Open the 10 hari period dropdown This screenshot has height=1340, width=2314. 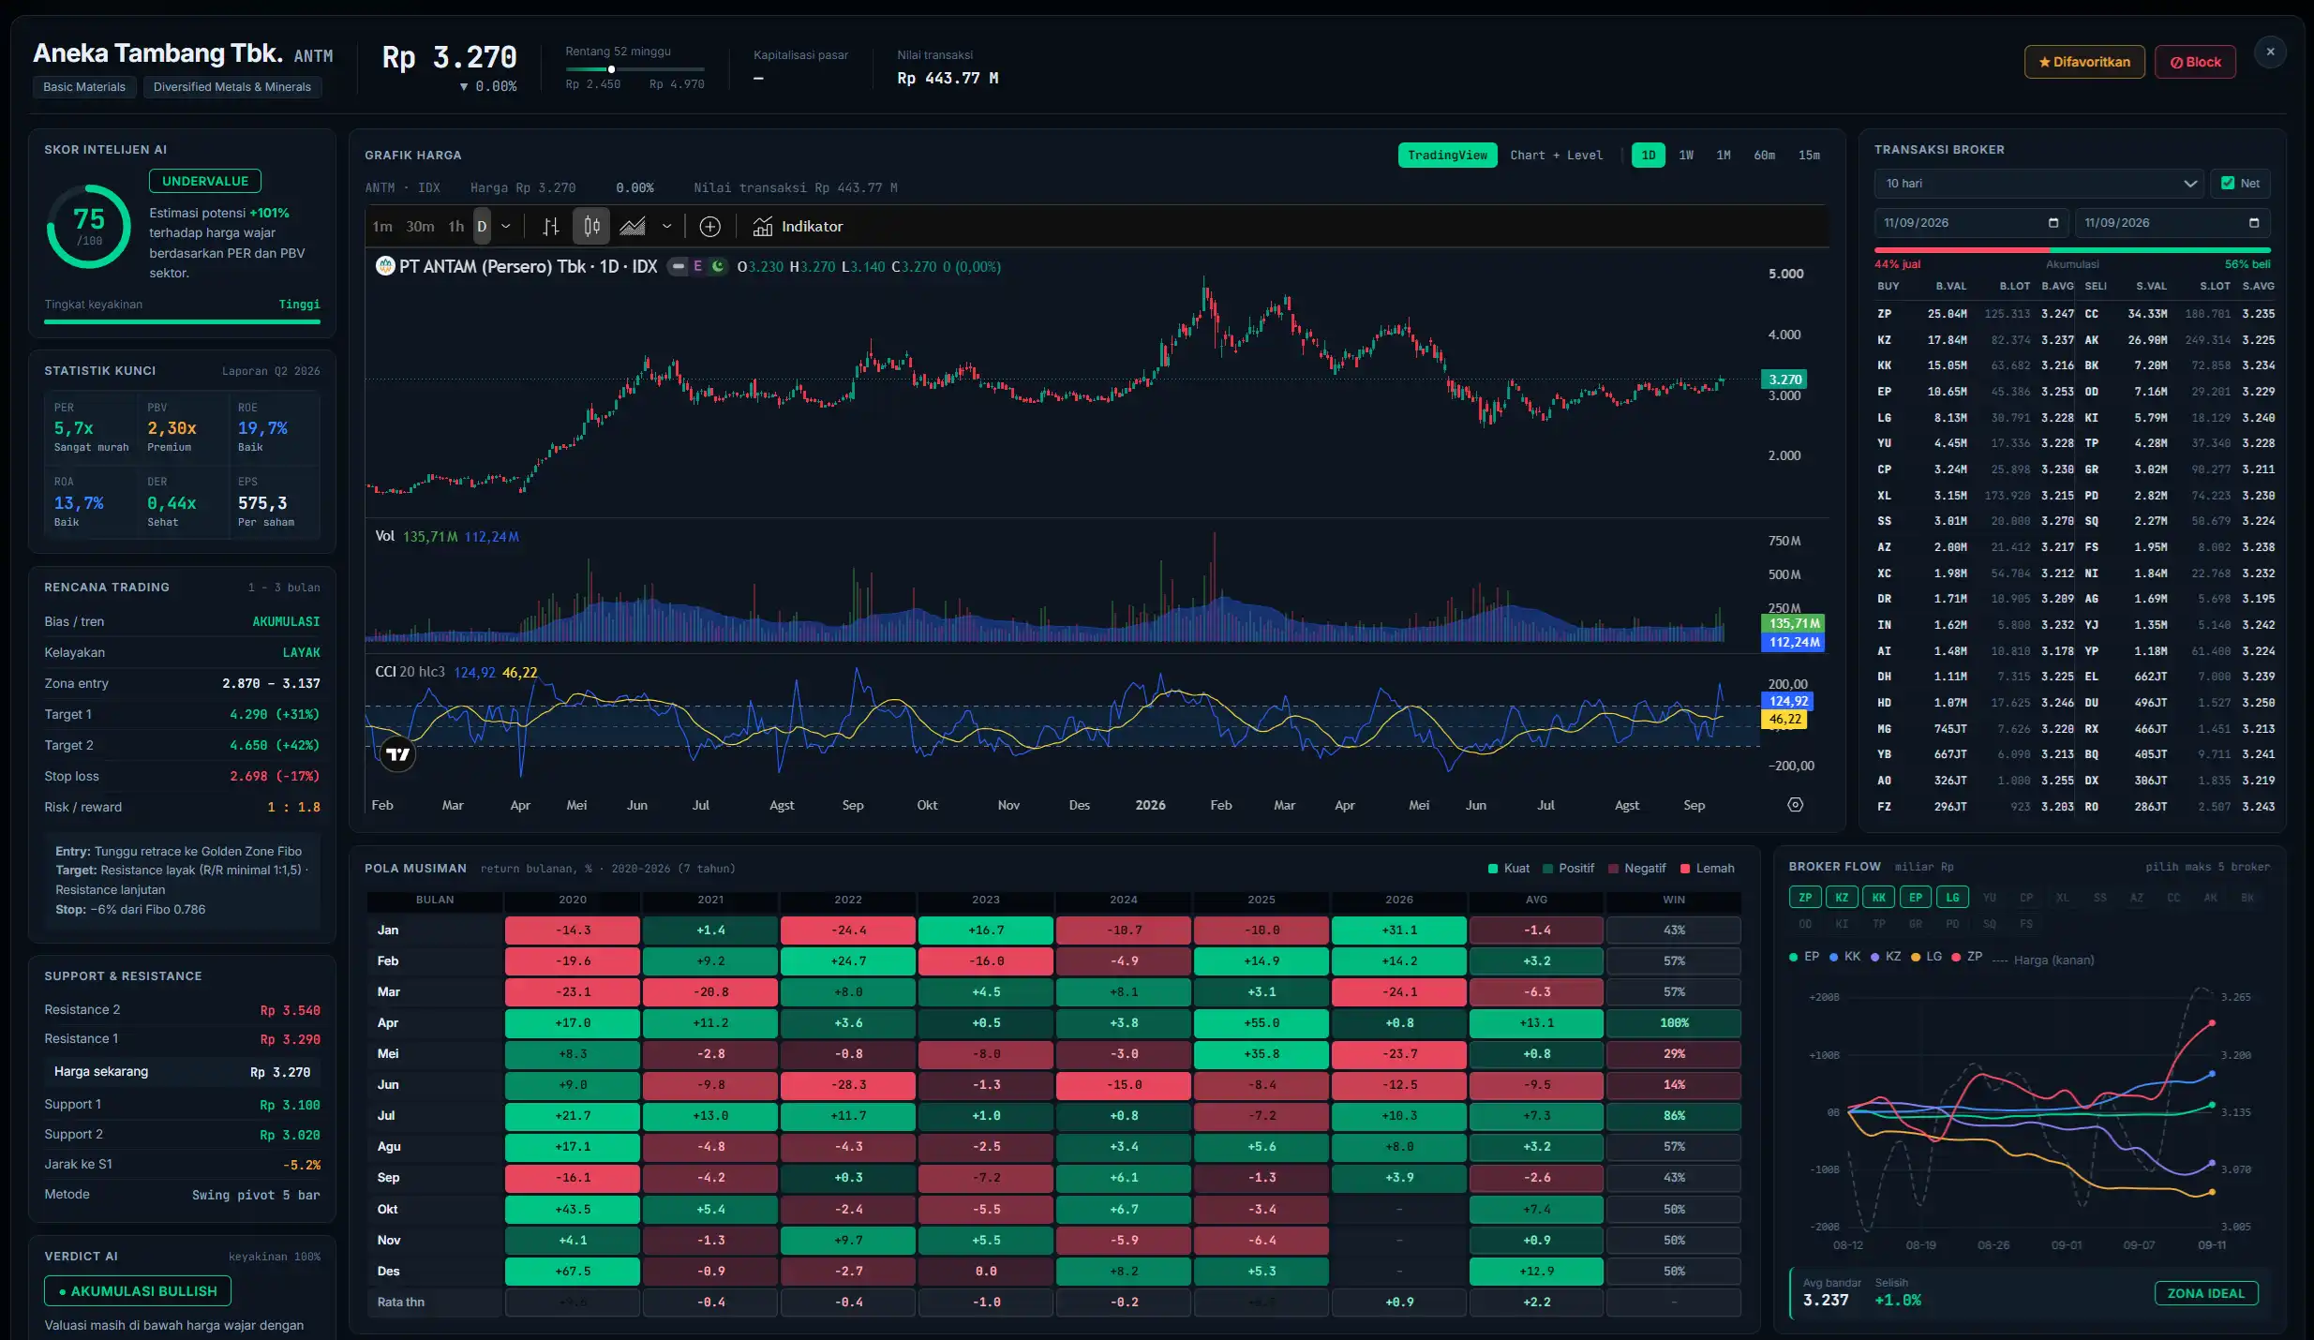coord(2040,184)
